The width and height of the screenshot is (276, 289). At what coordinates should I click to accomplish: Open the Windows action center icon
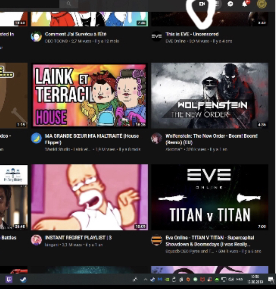271,280
